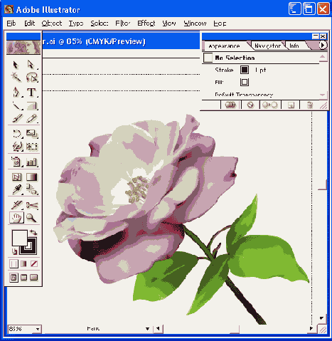Activate the Zoom magnifier tool
The width and height of the screenshot is (332, 341).
31,218
